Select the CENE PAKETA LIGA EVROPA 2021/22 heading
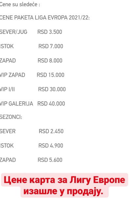The image size is (130, 204). tap(45, 18)
